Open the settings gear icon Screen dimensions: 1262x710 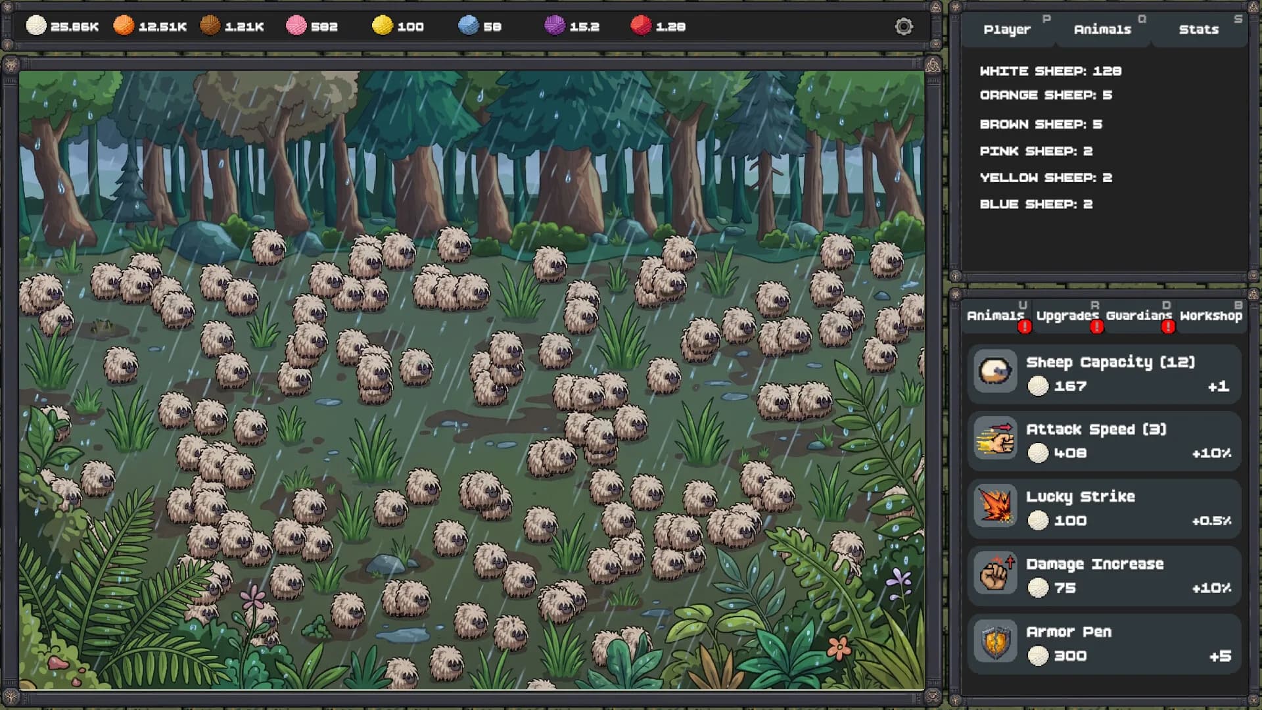(x=904, y=26)
